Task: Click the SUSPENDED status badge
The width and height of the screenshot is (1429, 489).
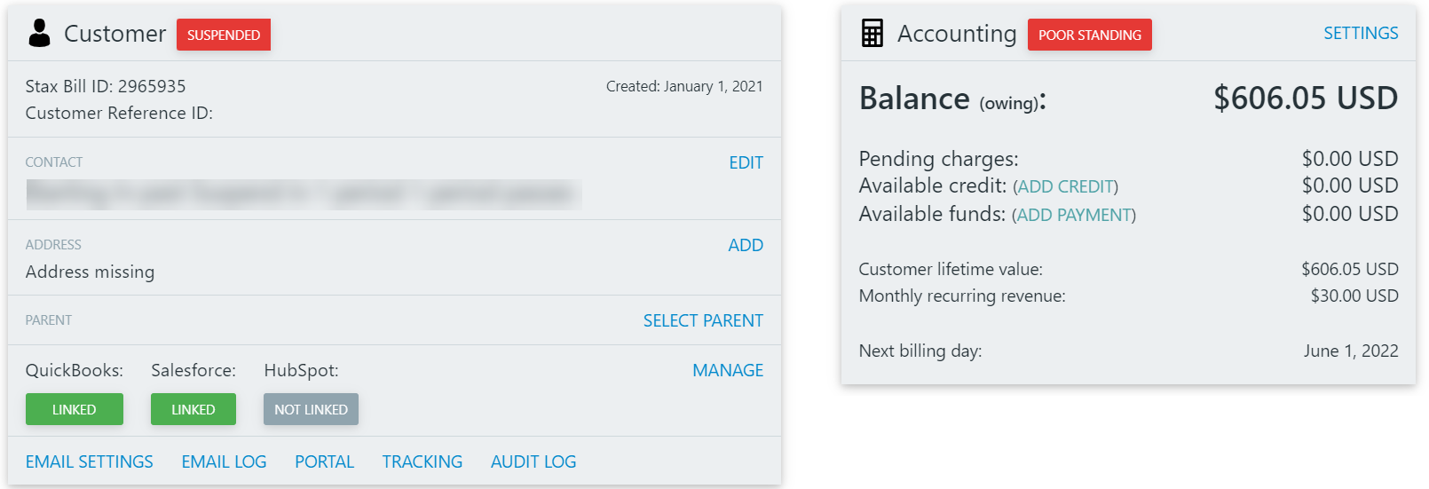Action: click(x=224, y=35)
